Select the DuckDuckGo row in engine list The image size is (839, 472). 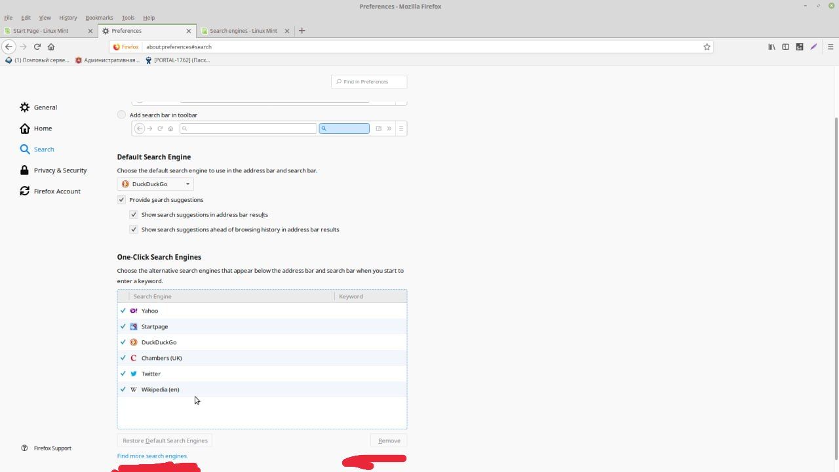(x=262, y=342)
